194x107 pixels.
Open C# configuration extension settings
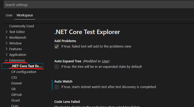24,72
